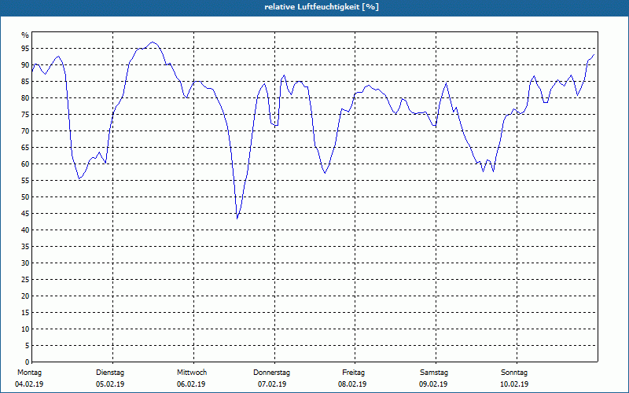Select the 'Sonntag' day label

click(x=514, y=373)
